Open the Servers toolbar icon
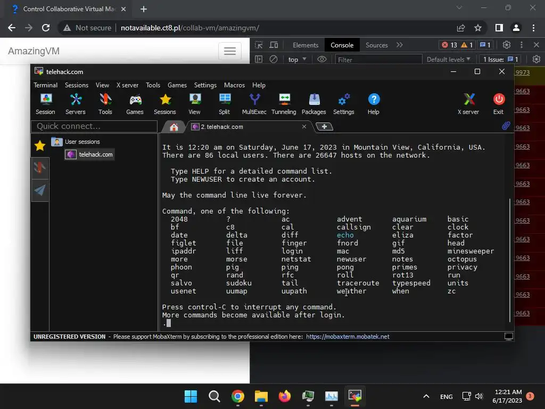 tap(76, 104)
